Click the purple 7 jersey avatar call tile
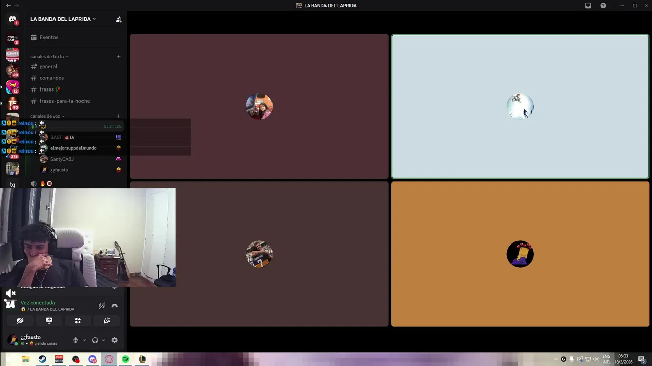652x366 pixels. [259, 254]
